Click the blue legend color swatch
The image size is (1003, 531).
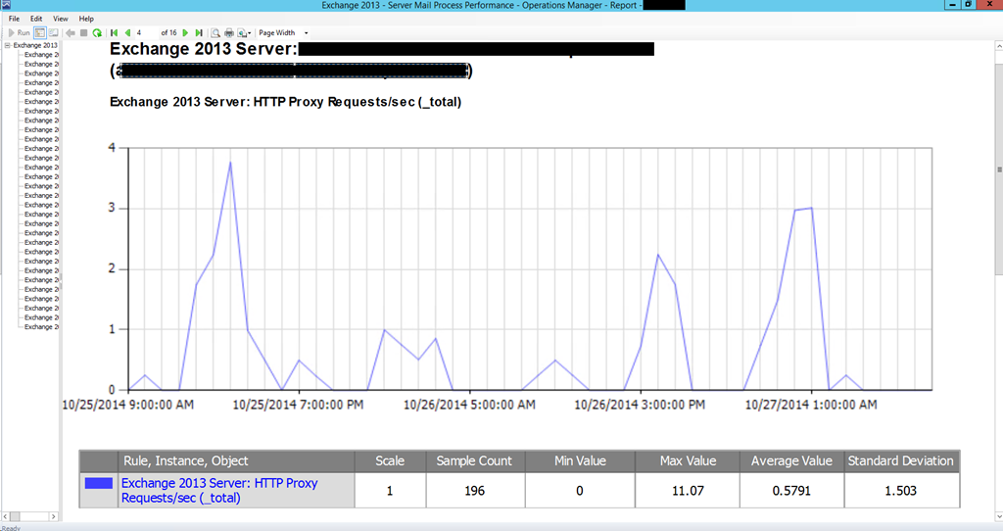(99, 483)
